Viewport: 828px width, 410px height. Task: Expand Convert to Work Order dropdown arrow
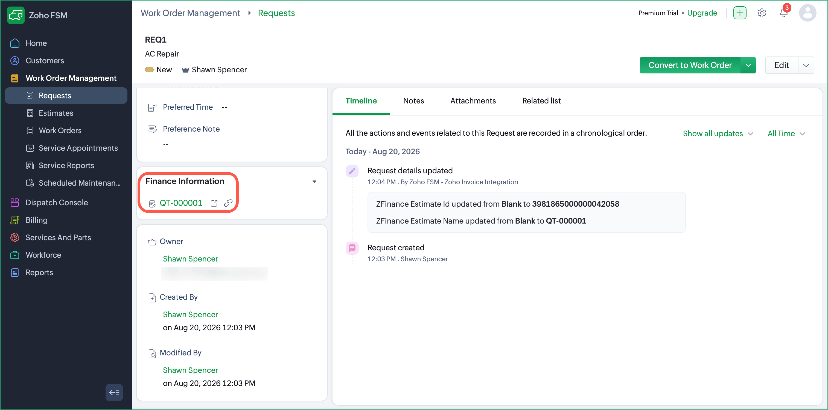(x=748, y=65)
